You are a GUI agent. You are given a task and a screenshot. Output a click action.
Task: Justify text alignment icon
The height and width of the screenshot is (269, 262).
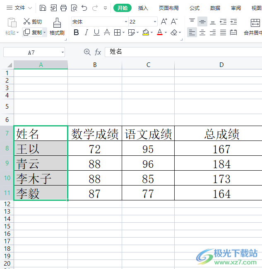(x=223, y=32)
